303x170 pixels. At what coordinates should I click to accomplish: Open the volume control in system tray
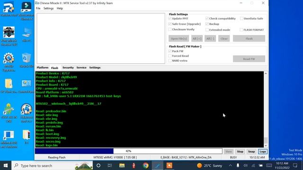coord(245,166)
